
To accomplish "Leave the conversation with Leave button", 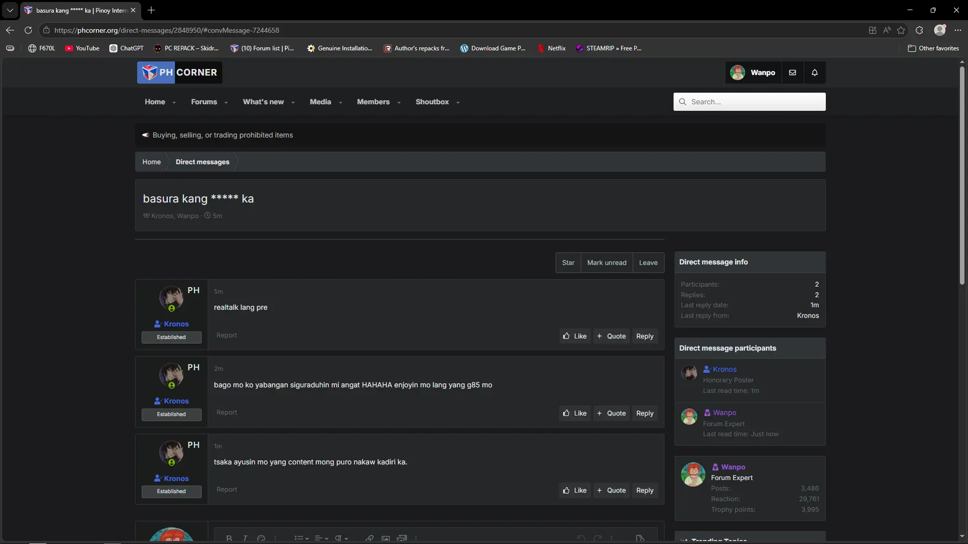I will [x=648, y=263].
